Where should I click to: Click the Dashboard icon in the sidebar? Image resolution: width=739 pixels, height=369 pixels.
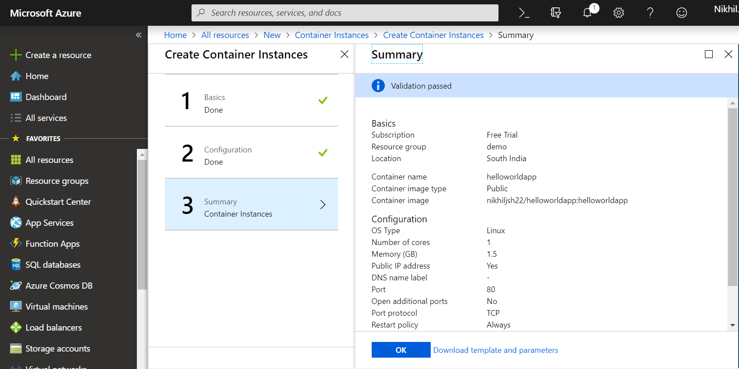(16, 97)
